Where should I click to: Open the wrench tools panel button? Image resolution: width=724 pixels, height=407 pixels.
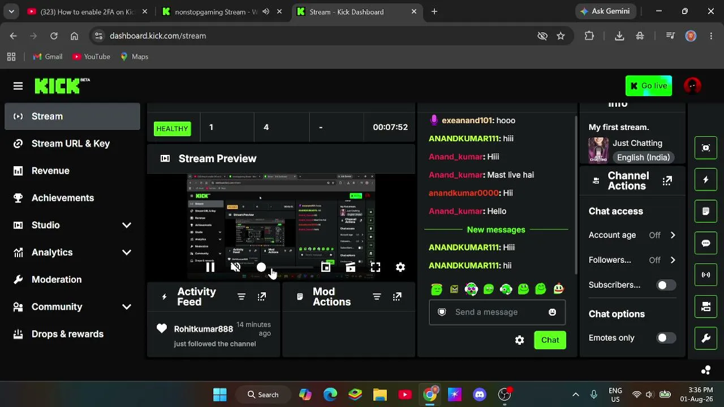click(706, 338)
